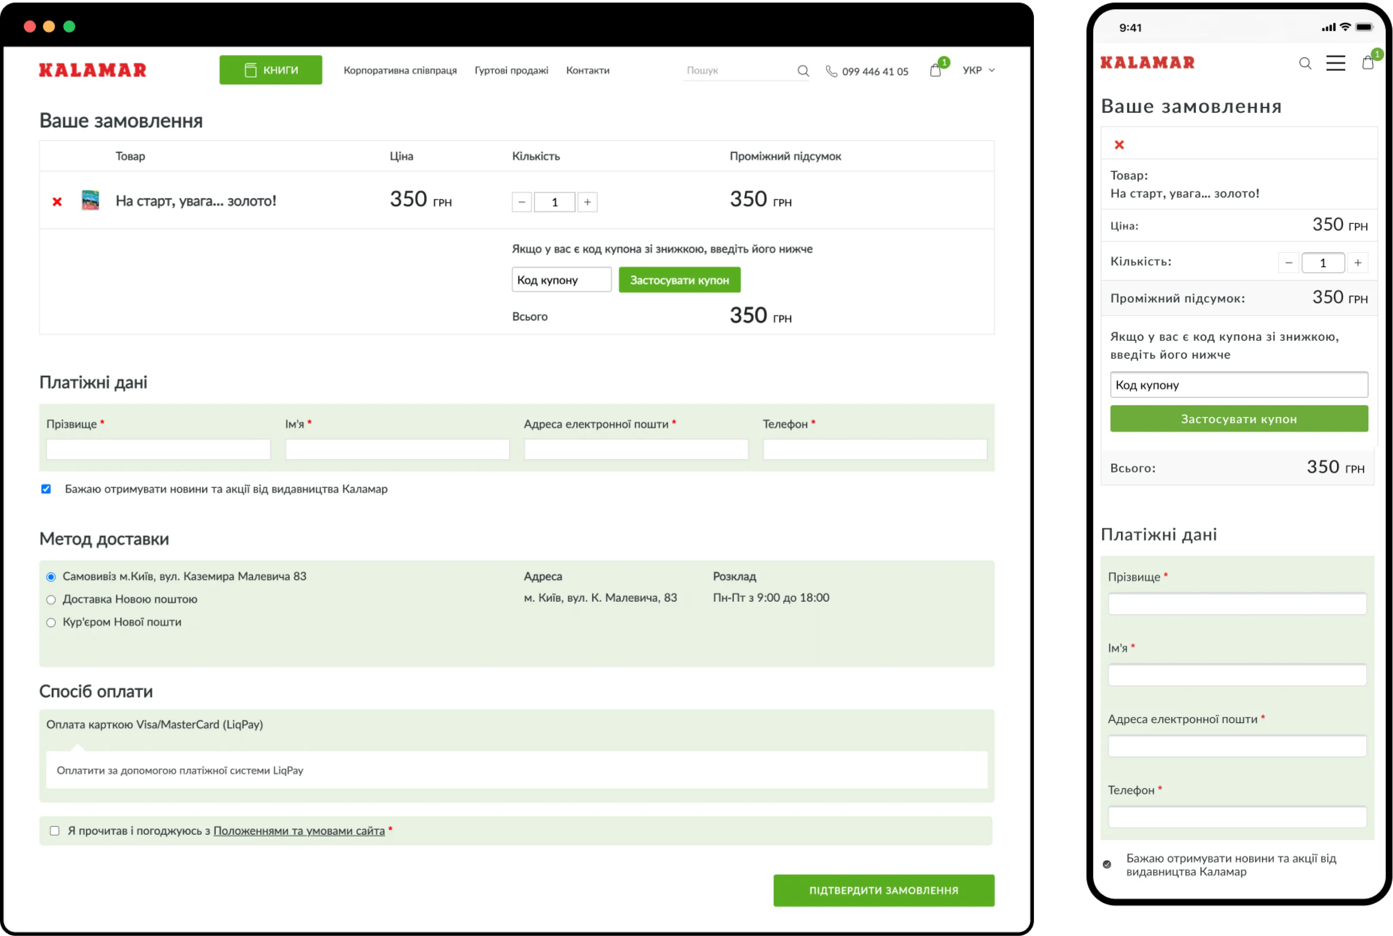Open the Контакти menu item
The height and width of the screenshot is (936, 1393).
point(588,70)
